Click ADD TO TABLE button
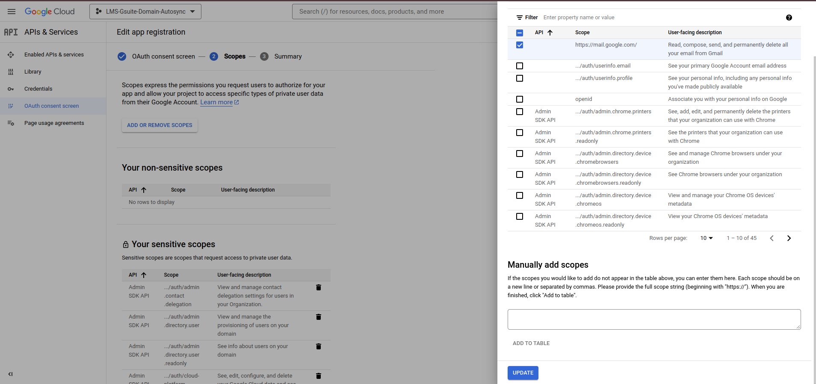Image resolution: width=816 pixels, height=384 pixels. coord(531,343)
